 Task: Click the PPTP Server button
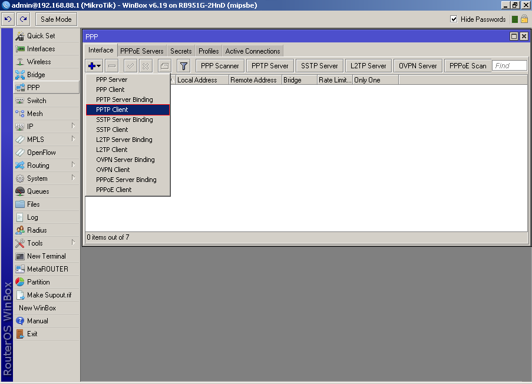tap(270, 66)
